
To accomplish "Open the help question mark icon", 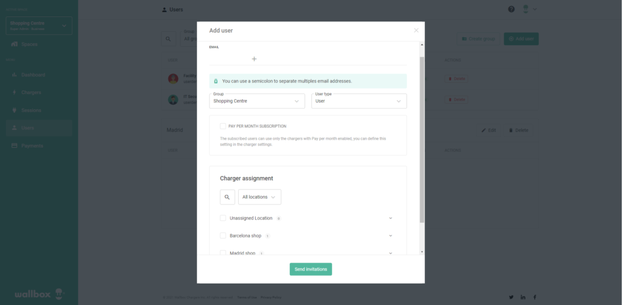I will pyautogui.click(x=511, y=9).
